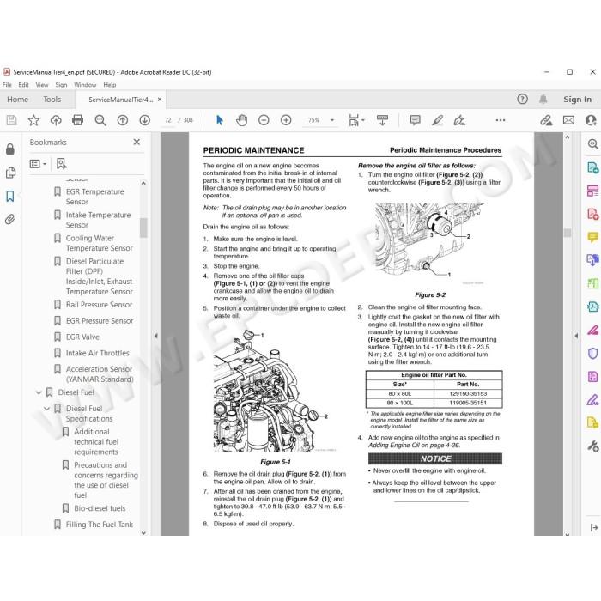Click the scrolling mode icon
Viewport: 601px width, 601px height.
382,120
